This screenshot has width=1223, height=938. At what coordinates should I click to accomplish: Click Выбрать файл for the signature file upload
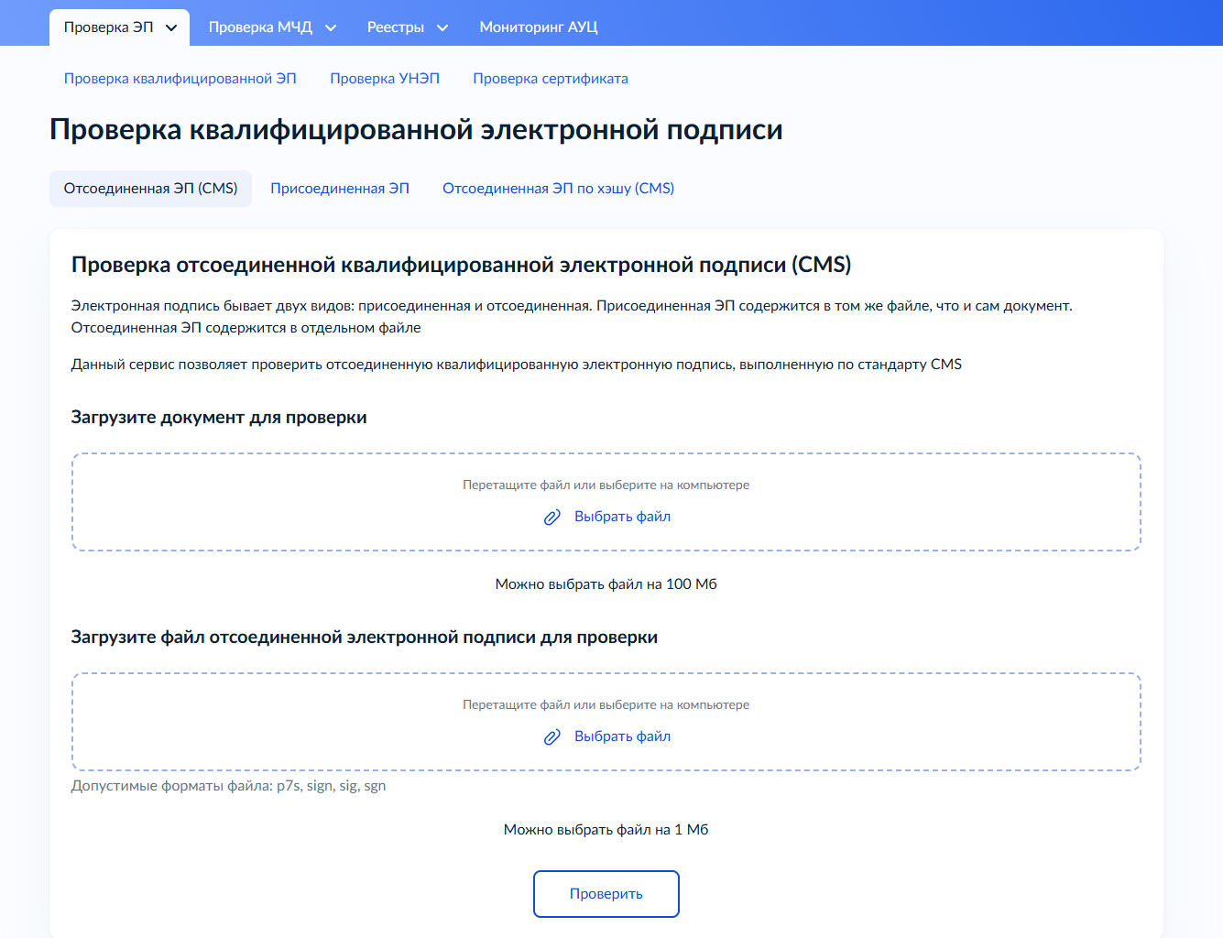pyautogui.click(x=622, y=736)
